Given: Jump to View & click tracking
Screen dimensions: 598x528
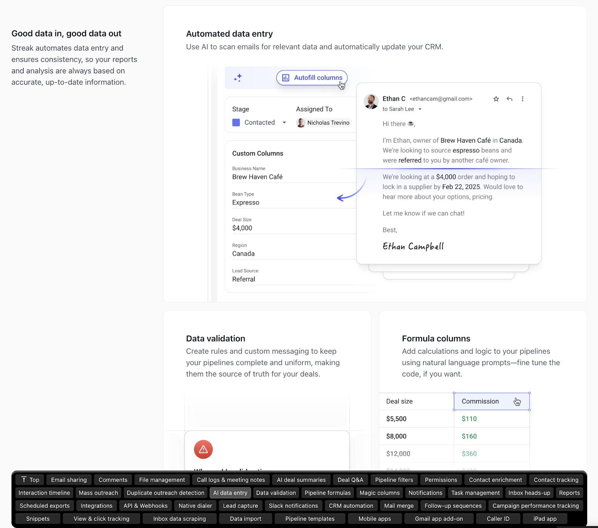Looking at the screenshot, I should [x=101, y=519].
